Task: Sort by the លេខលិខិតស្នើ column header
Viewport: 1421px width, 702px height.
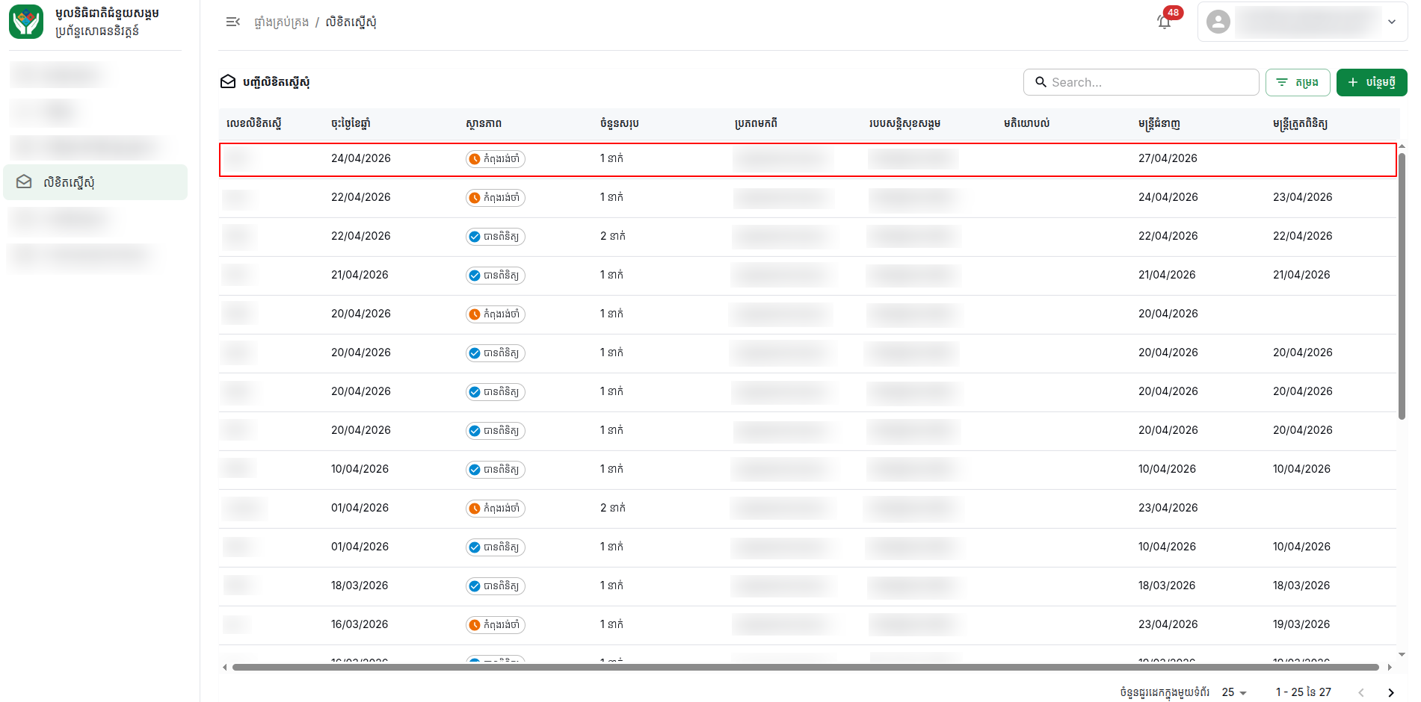Action: [x=254, y=123]
